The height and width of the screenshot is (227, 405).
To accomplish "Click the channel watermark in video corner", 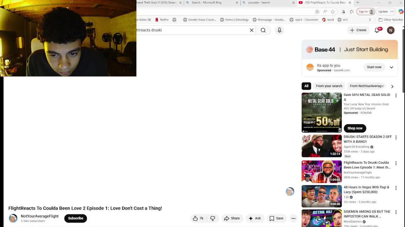I will [290, 191].
